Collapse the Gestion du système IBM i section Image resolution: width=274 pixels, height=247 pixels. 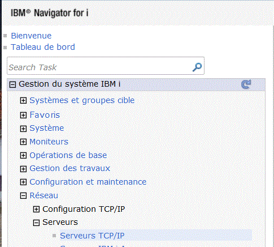tap(12, 84)
